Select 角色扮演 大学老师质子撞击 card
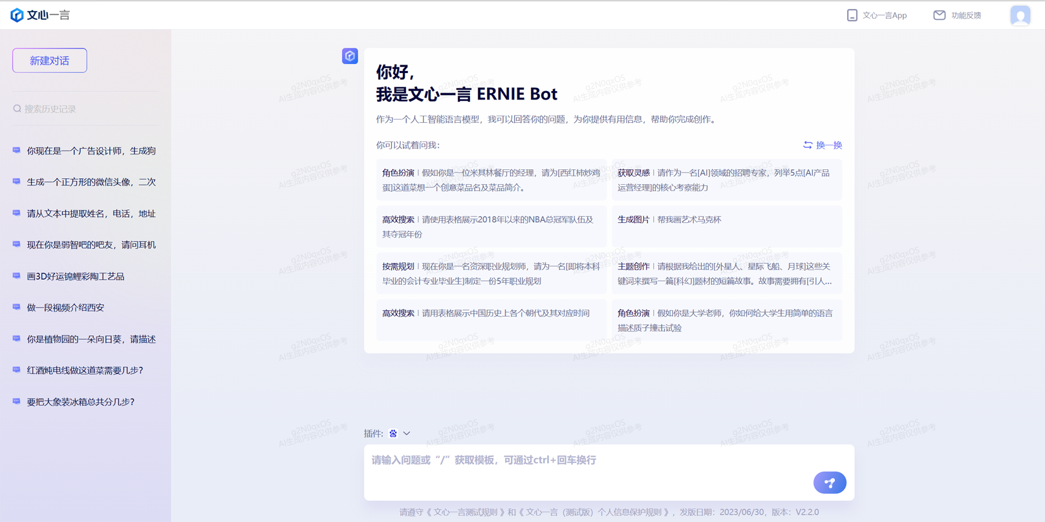This screenshot has width=1045, height=522. [727, 320]
